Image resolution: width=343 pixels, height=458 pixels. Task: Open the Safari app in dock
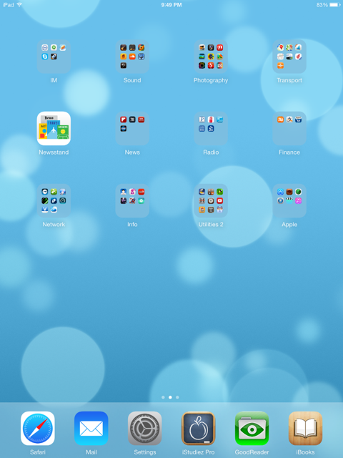[38, 428]
